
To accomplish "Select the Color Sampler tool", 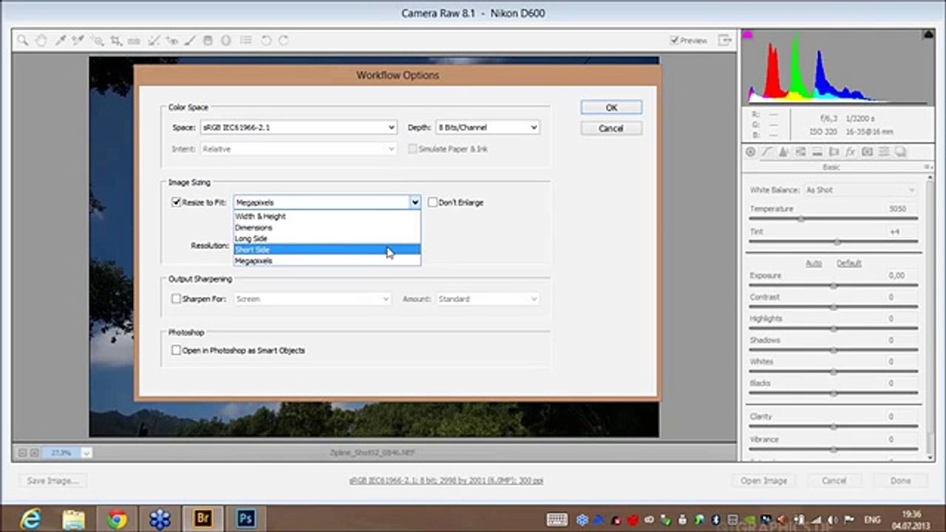I will click(79, 41).
